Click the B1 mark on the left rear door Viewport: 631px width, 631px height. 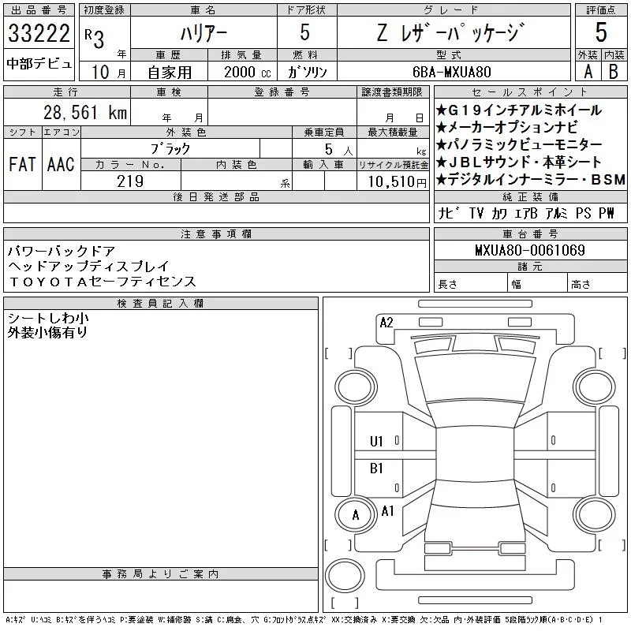tap(376, 469)
